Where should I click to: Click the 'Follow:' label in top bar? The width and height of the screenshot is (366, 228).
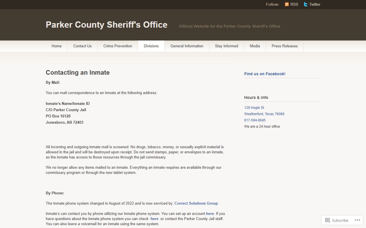point(272,4)
